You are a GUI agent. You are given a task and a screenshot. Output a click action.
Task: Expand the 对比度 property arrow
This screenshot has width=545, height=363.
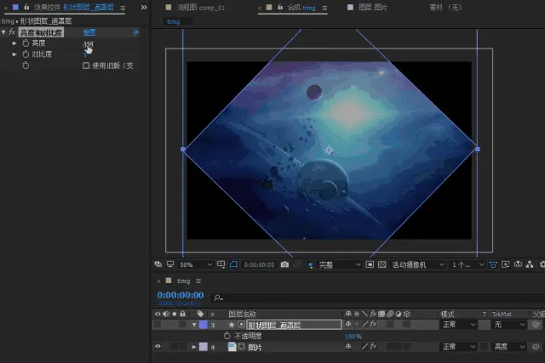(14, 54)
